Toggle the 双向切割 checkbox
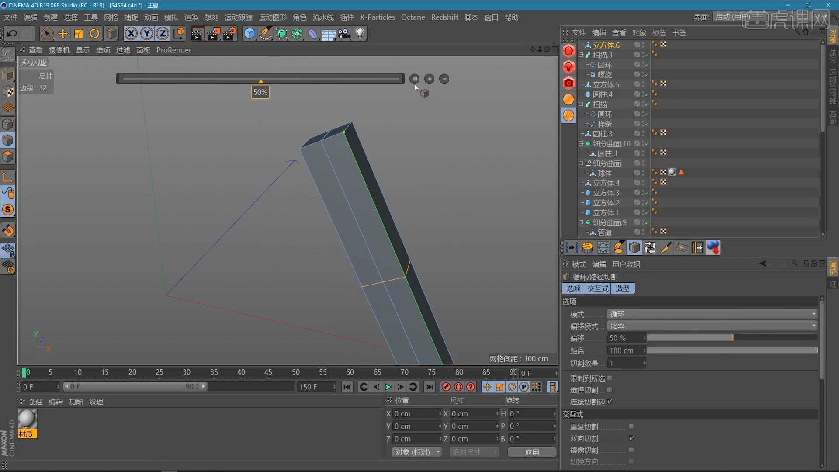This screenshot has width=839, height=472. tap(631, 438)
